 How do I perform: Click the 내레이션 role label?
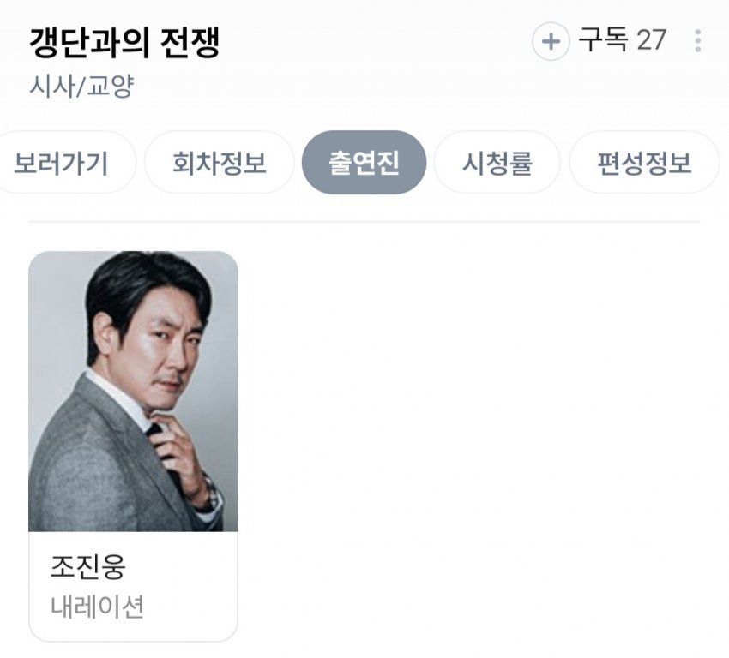(x=97, y=607)
